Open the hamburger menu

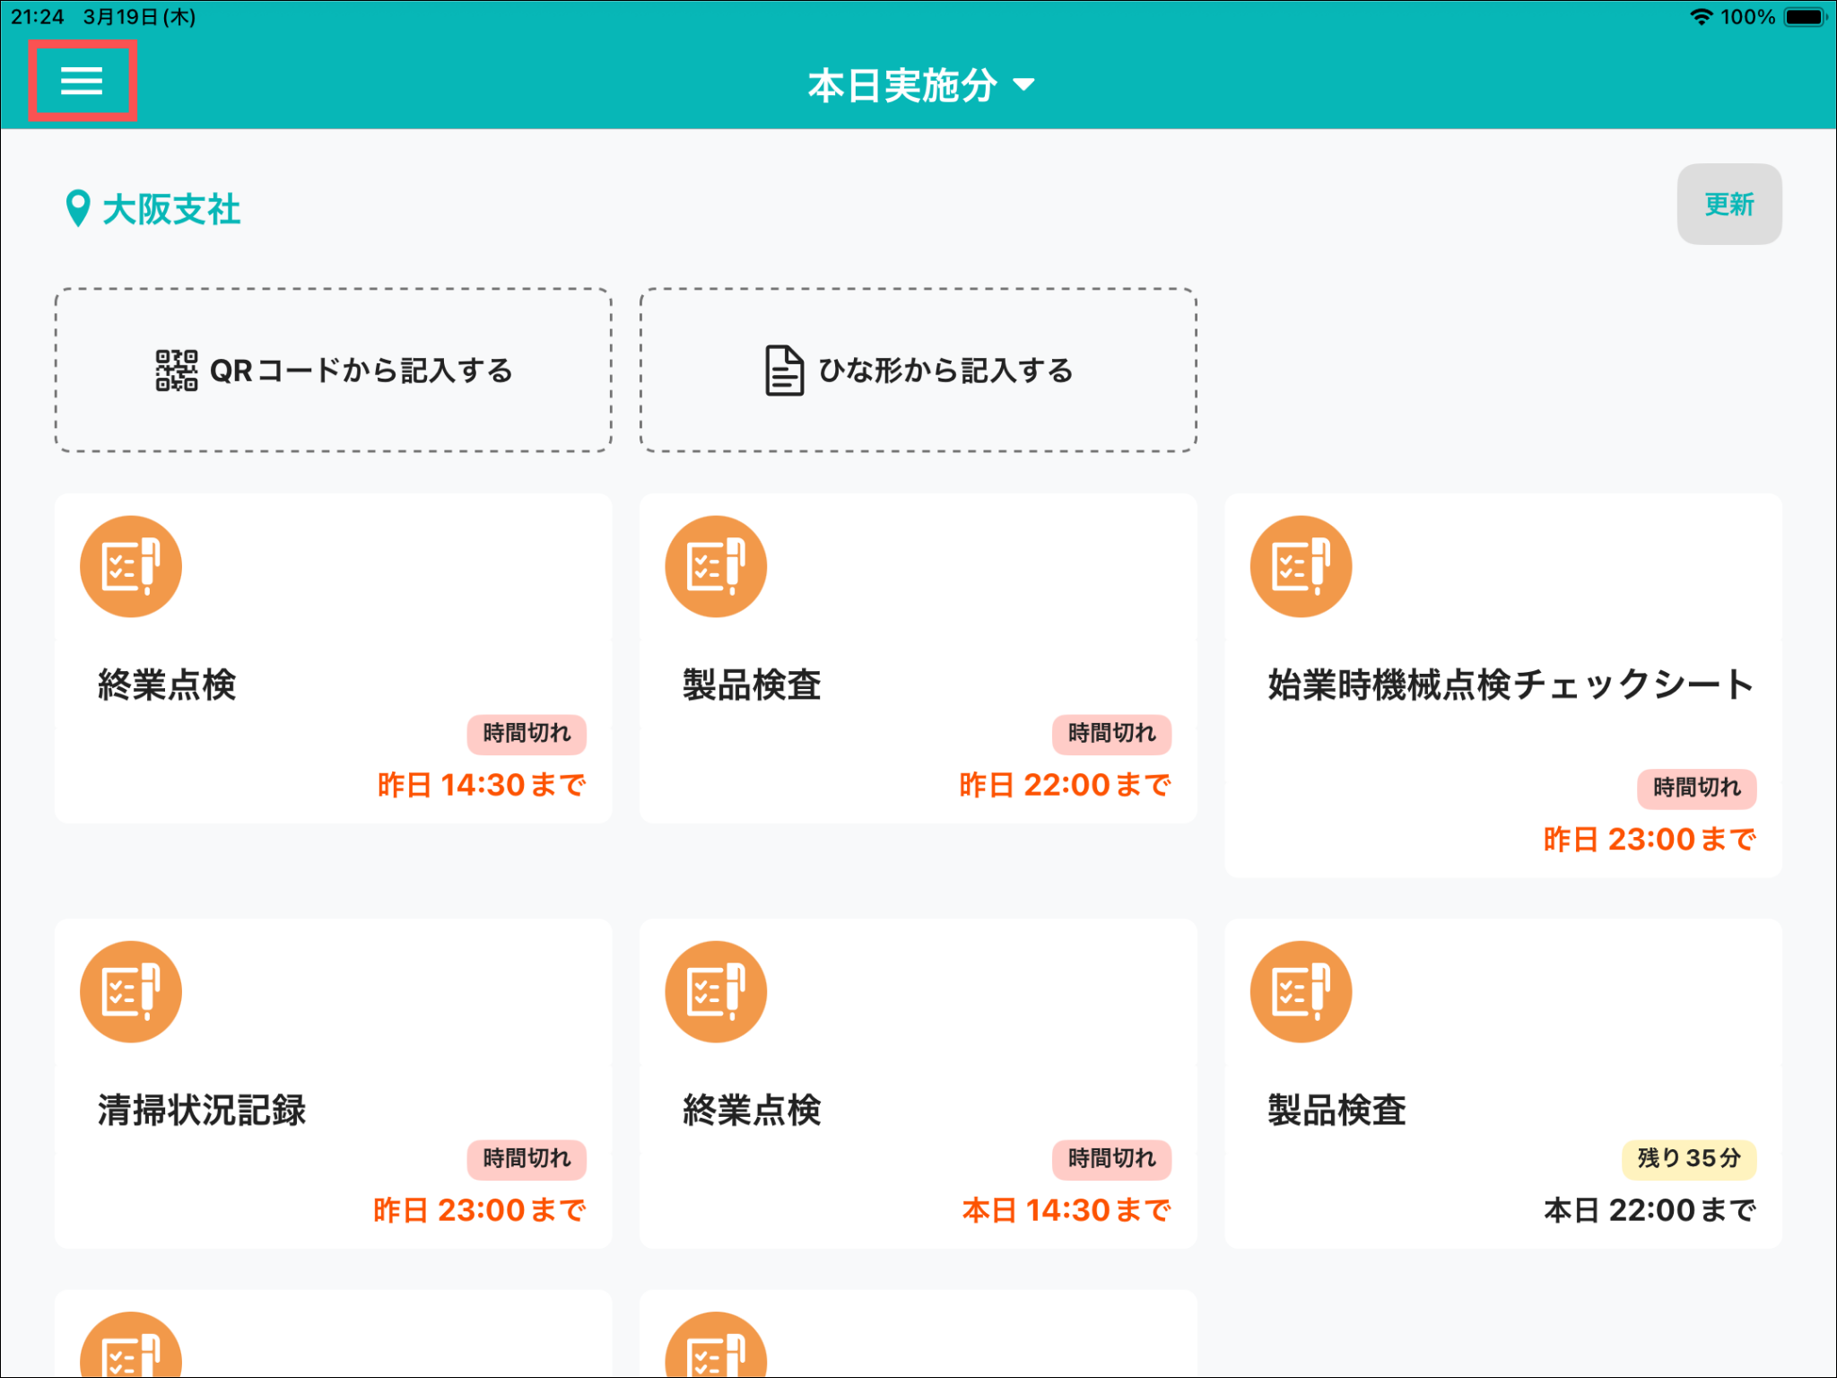[x=82, y=81]
